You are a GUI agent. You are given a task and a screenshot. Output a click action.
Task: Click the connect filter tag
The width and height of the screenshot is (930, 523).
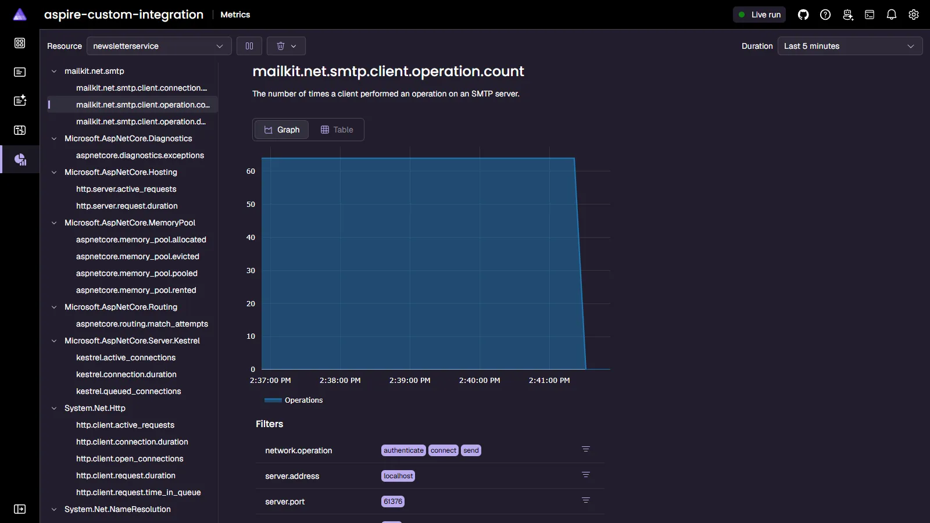coord(443,450)
